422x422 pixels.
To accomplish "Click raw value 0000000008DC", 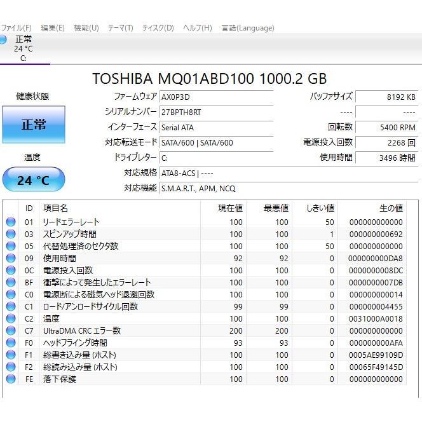I will point(376,270).
